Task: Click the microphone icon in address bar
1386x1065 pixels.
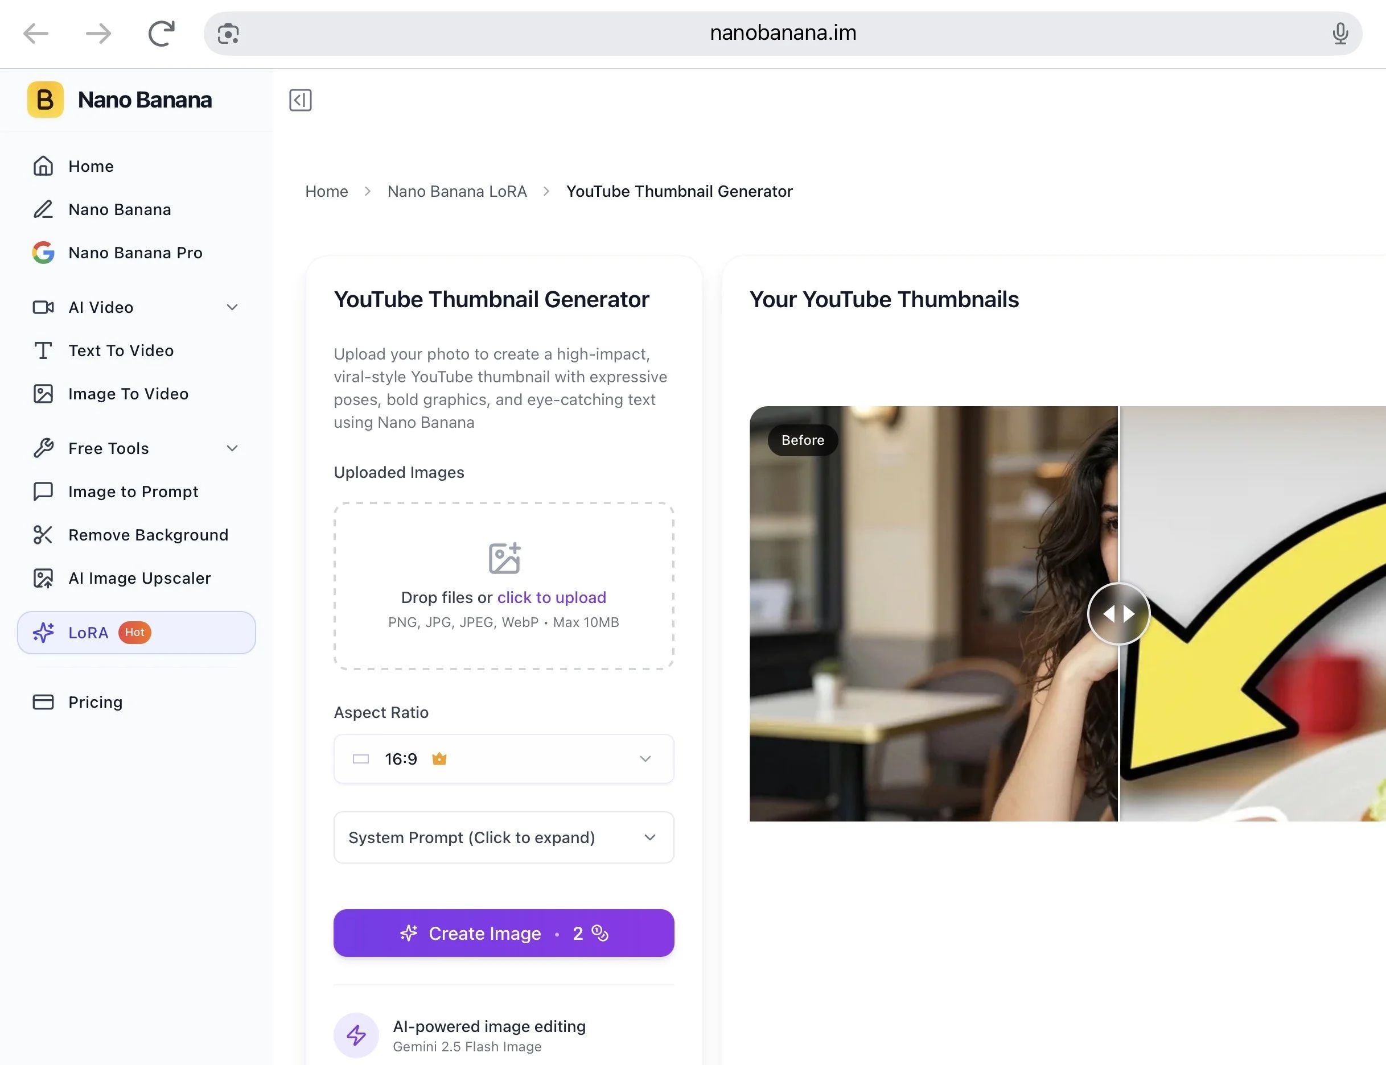Action: pos(1340,33)
